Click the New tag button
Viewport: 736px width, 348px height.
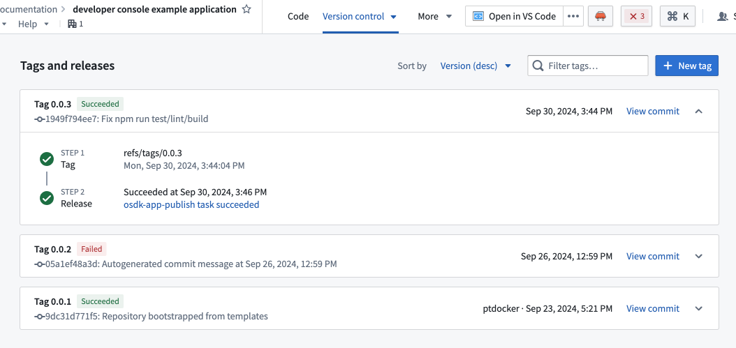click(686, 66)
